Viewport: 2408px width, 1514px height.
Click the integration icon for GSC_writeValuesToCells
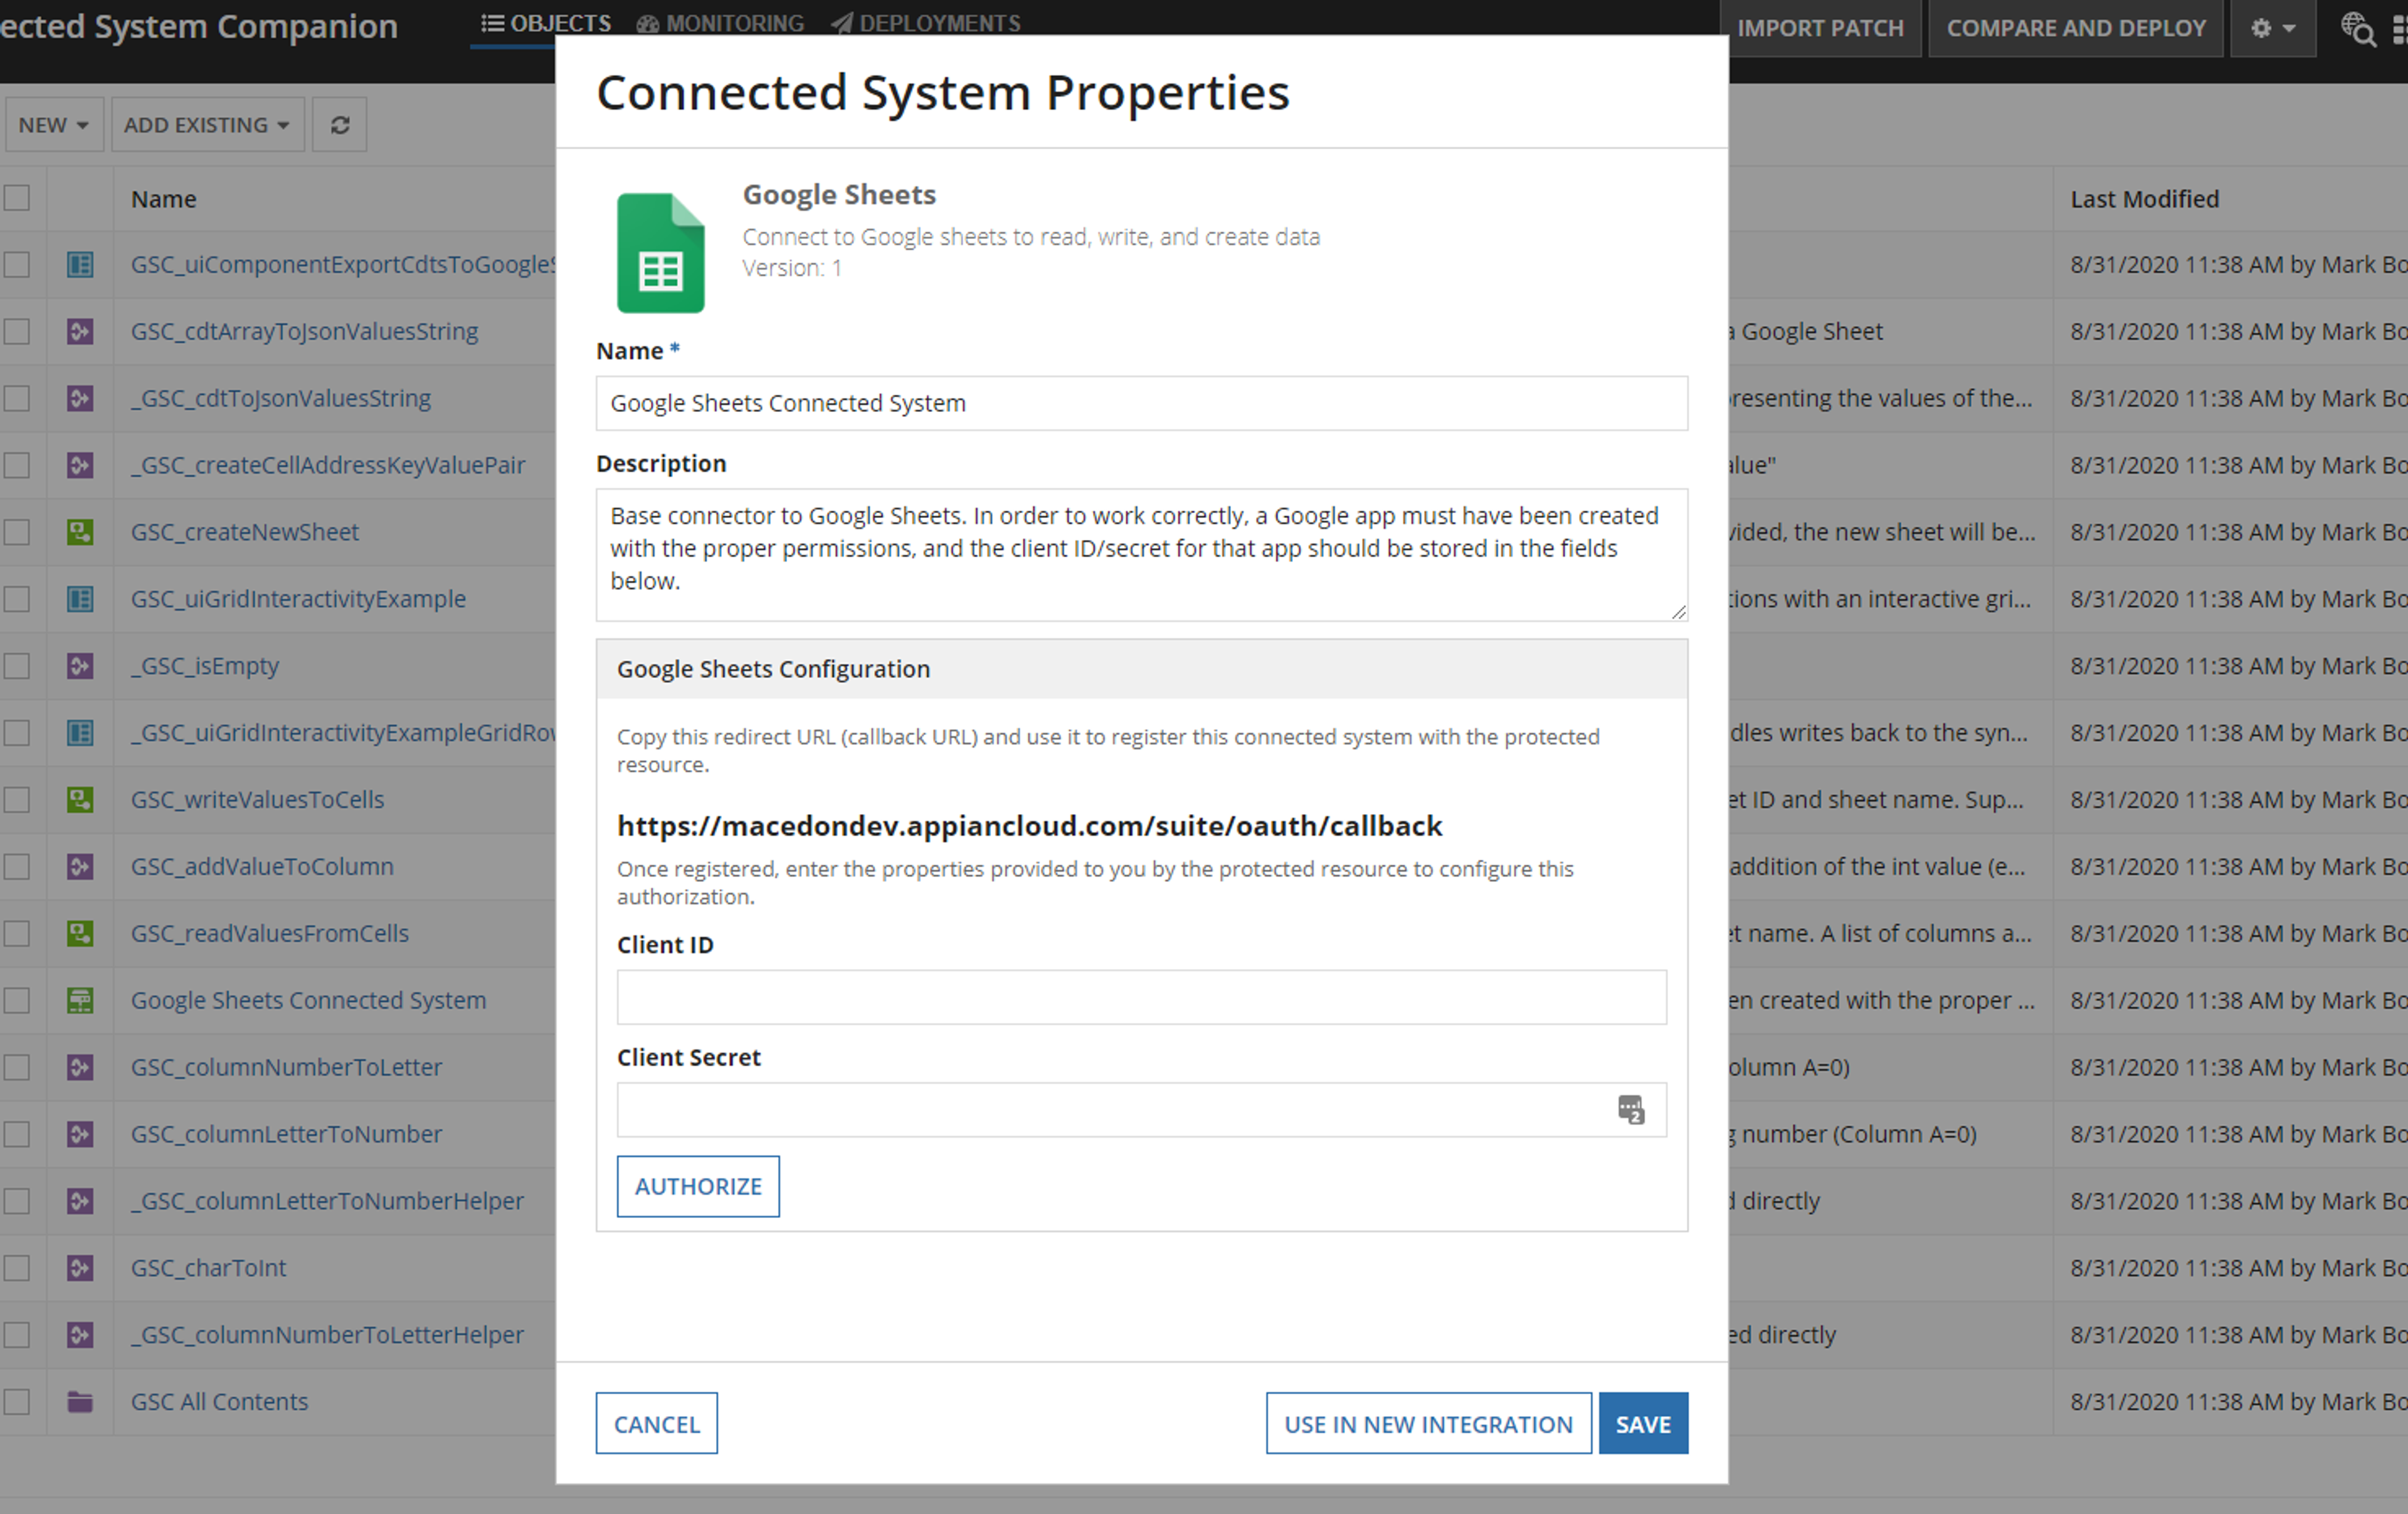pyautogui.click(x=81, y=801)
